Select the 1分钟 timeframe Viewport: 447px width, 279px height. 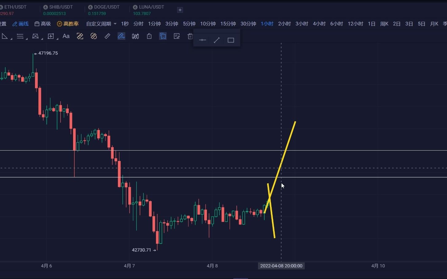coord(154,24)
